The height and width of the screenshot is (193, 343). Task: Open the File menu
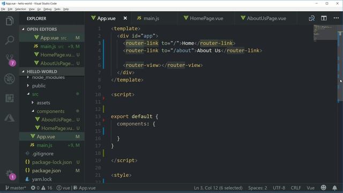[x=3, y=9]
